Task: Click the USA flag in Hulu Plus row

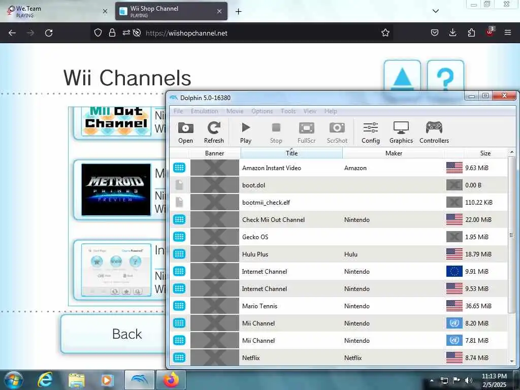Action: (x=454, y=254)
